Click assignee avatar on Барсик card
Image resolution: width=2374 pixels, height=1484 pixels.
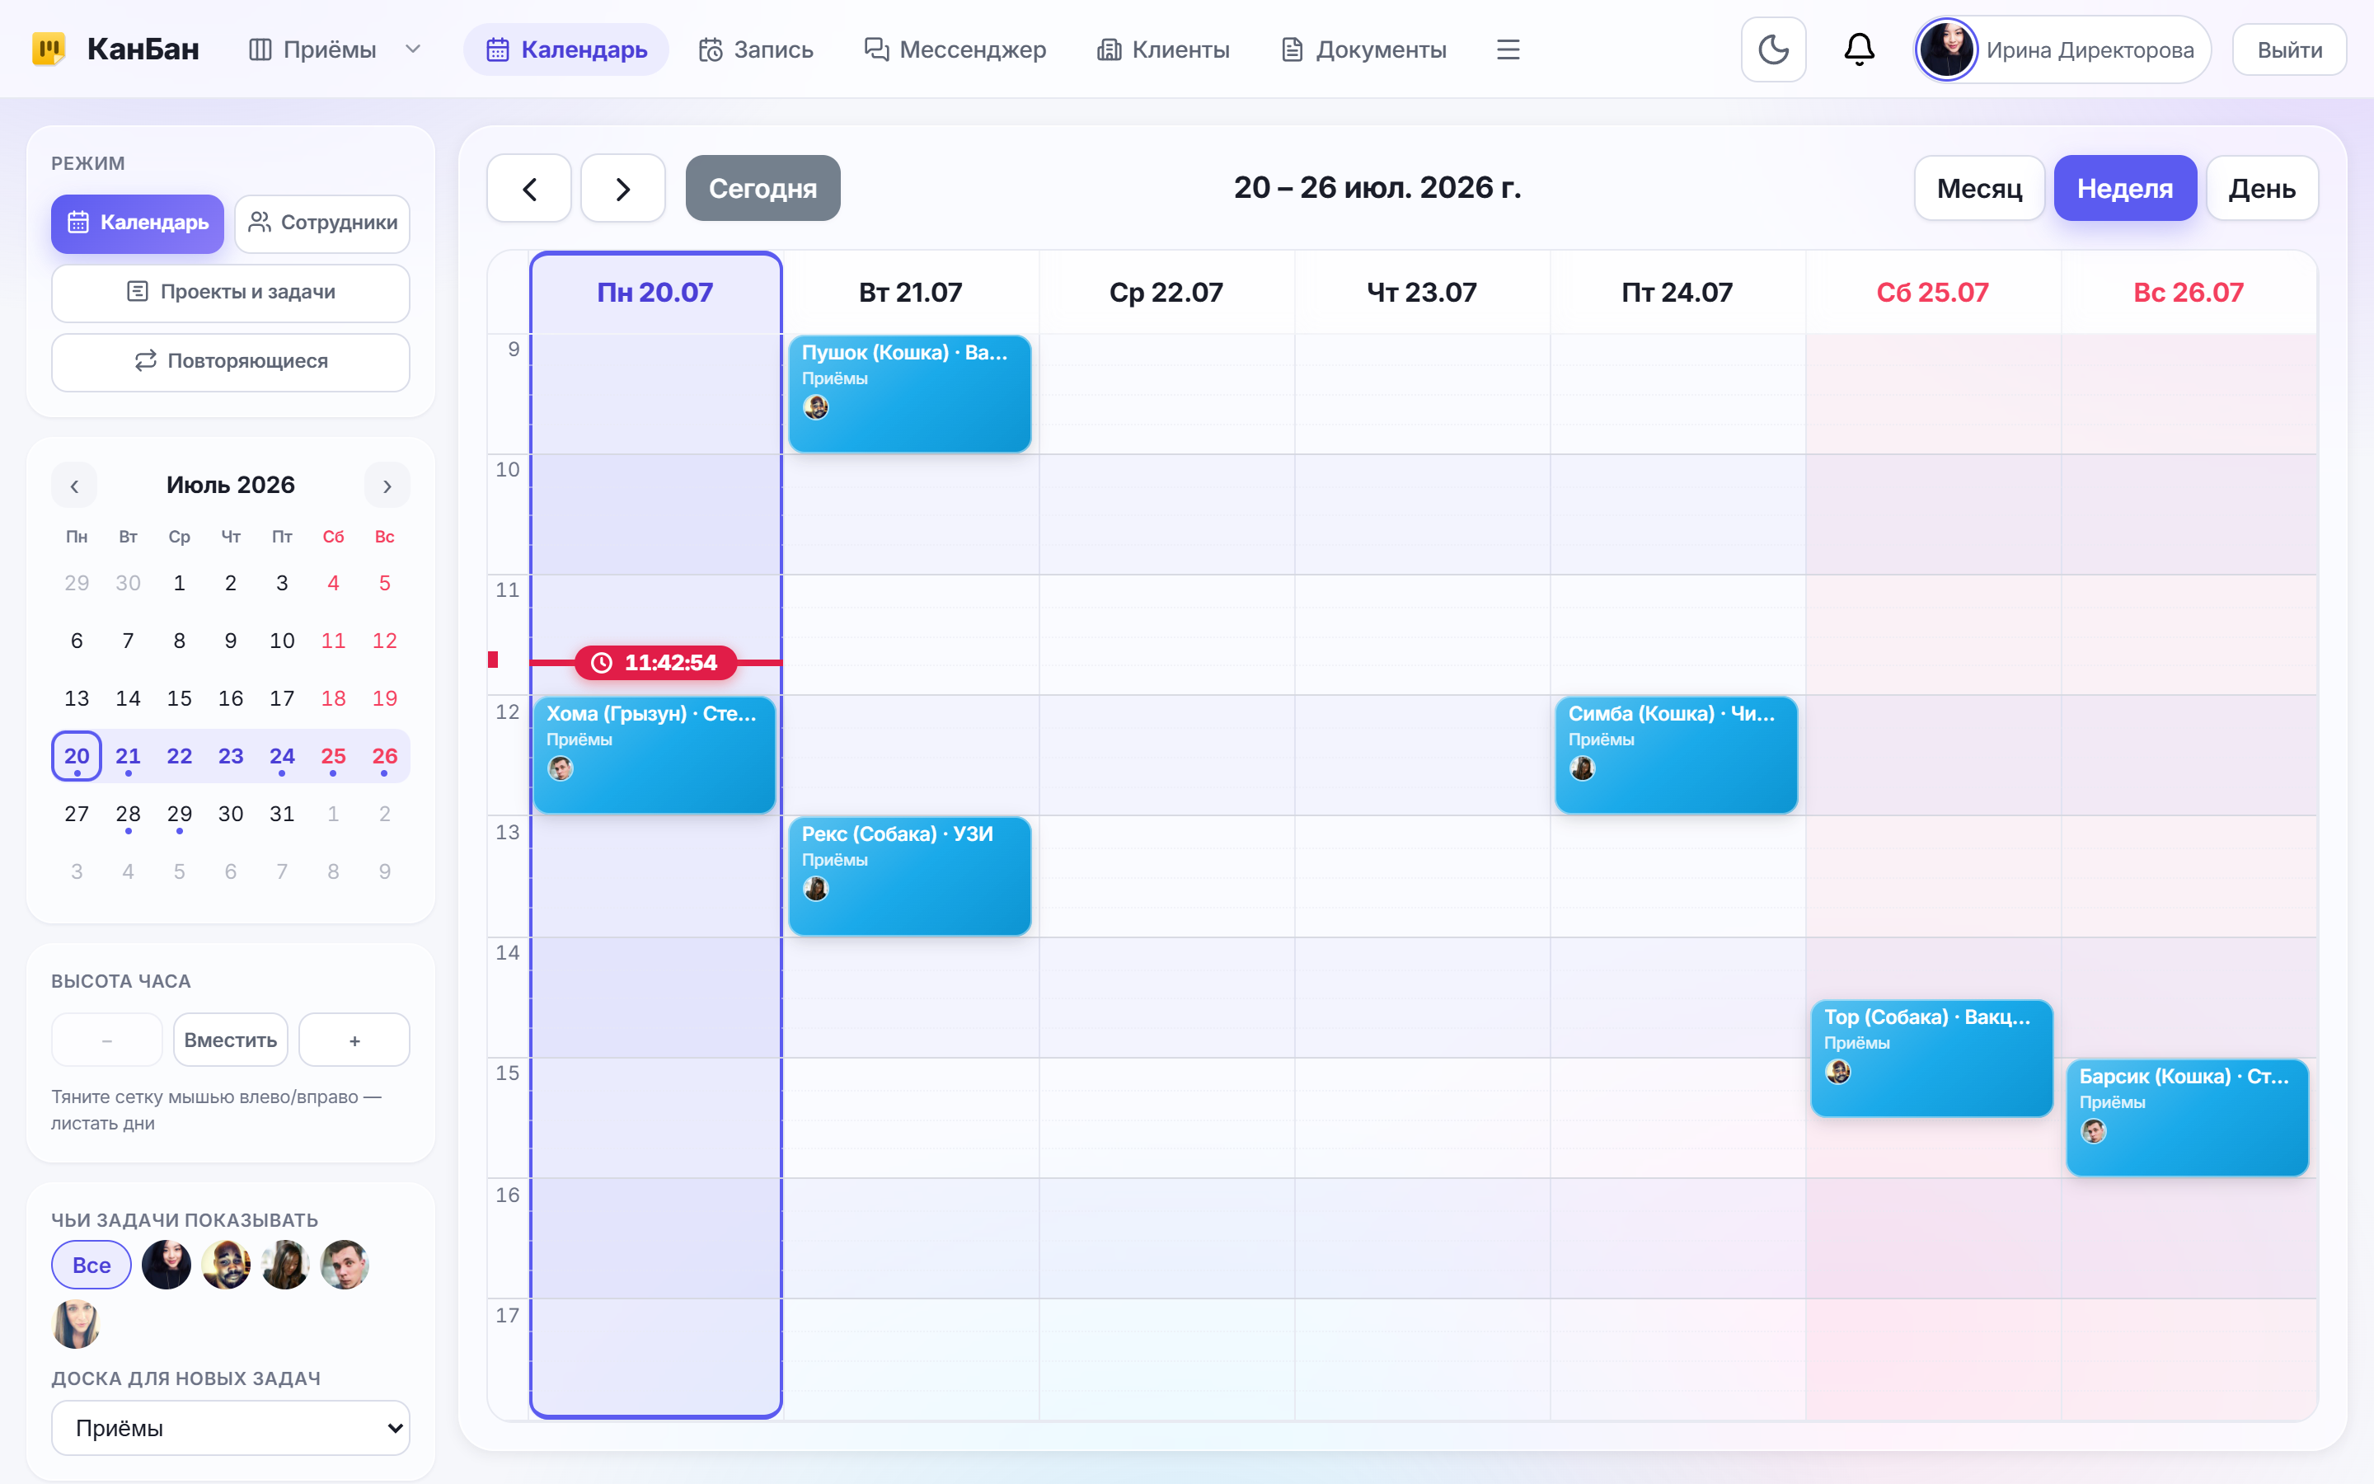point(2094,1132)
